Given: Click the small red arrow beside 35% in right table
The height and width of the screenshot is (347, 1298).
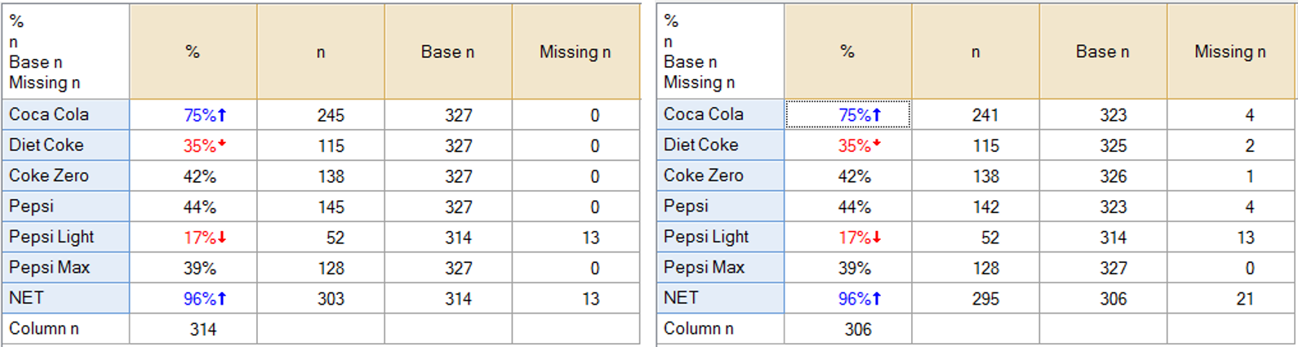Looking at the screenshot, I should (x=875, y=145).
